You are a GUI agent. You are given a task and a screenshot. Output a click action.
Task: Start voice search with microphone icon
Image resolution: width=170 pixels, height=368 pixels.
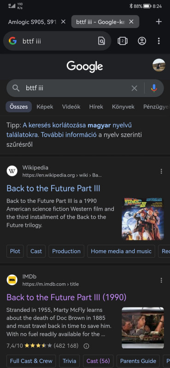point(154,88)
